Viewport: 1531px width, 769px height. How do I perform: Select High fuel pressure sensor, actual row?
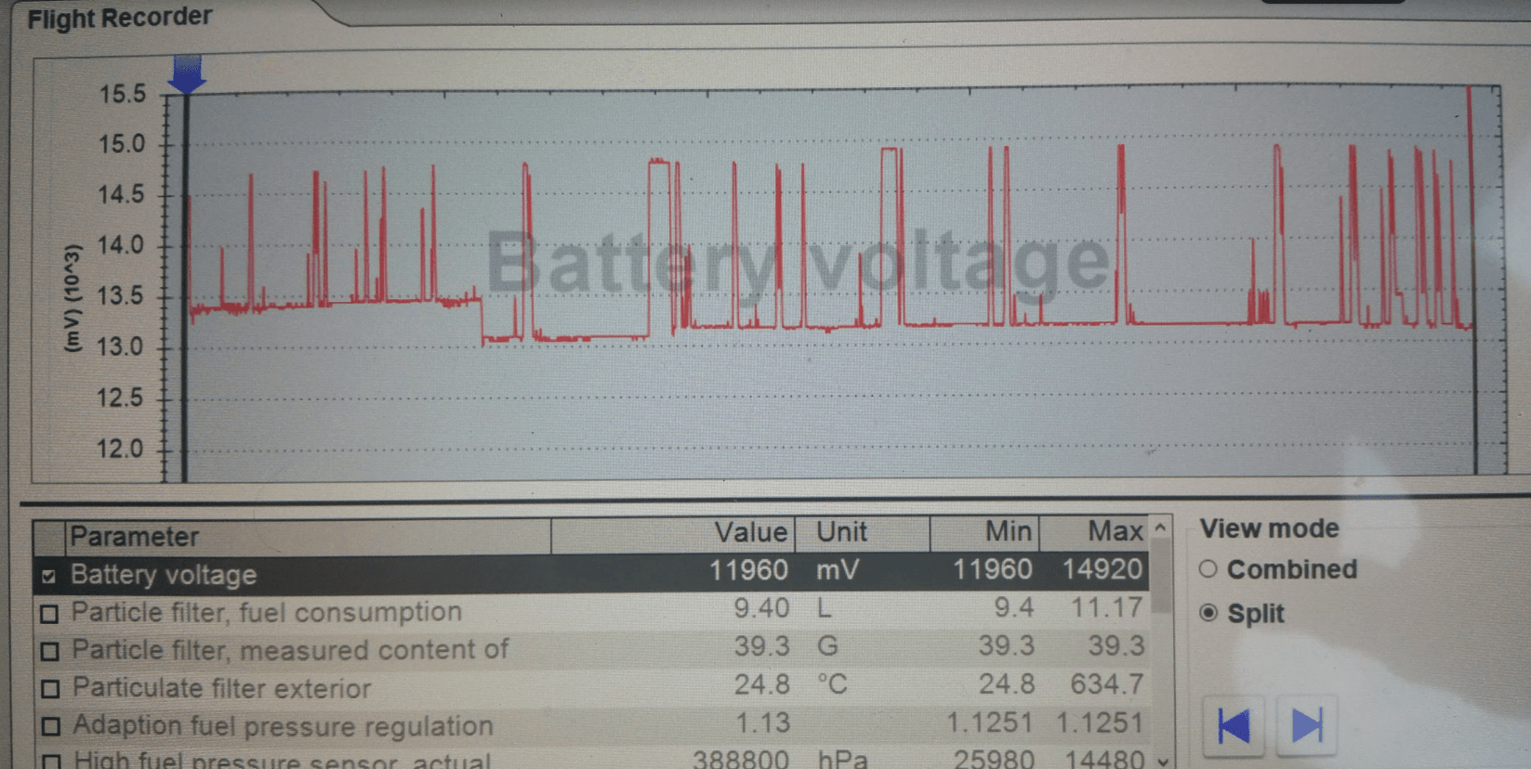[x=591, y=758]
